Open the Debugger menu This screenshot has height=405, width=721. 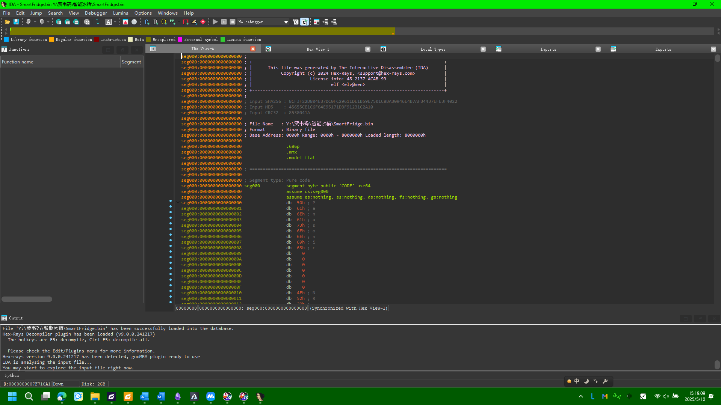[x=96, y=13]
